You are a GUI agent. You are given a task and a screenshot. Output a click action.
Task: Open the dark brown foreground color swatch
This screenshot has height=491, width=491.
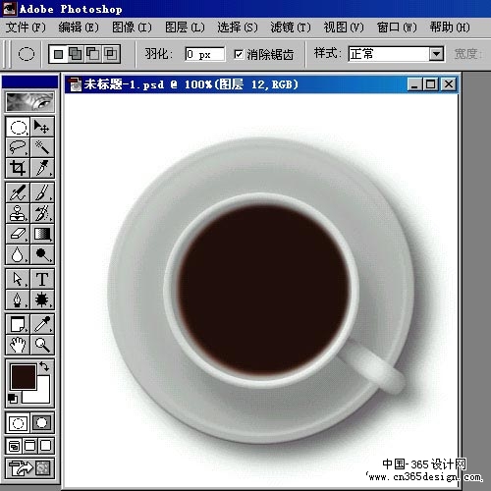click(x=24, y=377)
